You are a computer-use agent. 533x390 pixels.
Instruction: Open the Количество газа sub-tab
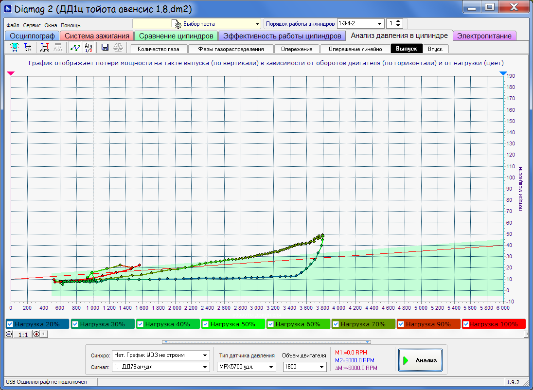(159, 49)
